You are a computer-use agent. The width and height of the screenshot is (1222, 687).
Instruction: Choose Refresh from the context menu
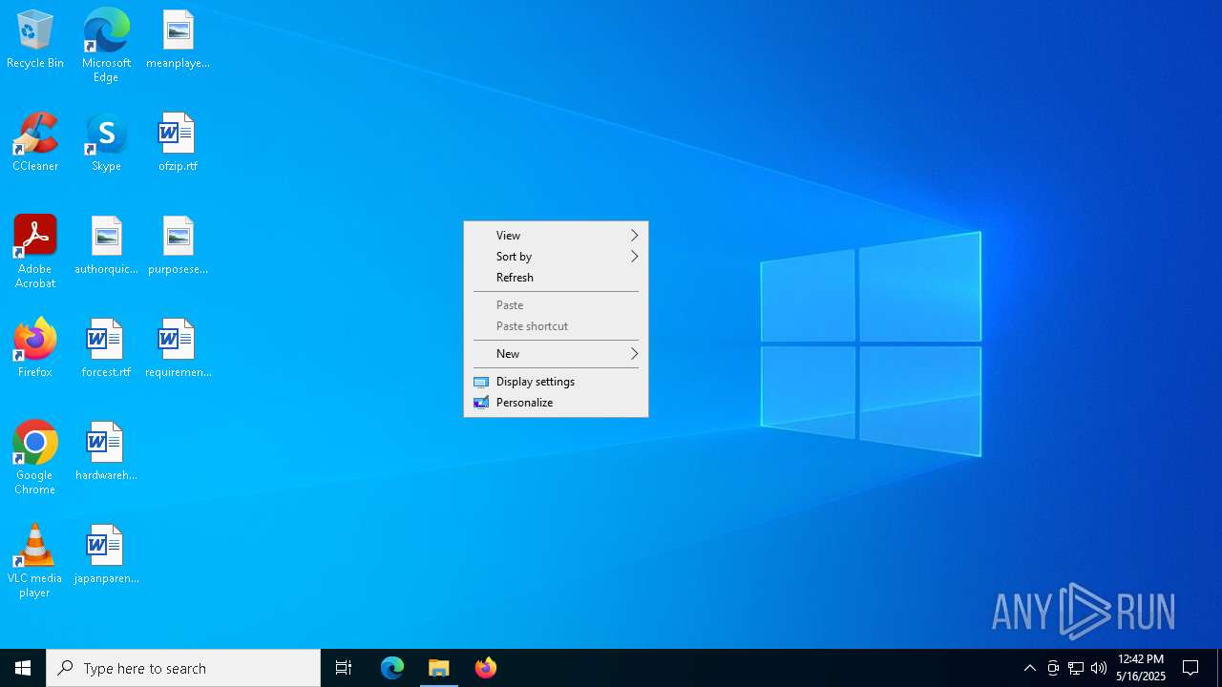tap(556, 278)
